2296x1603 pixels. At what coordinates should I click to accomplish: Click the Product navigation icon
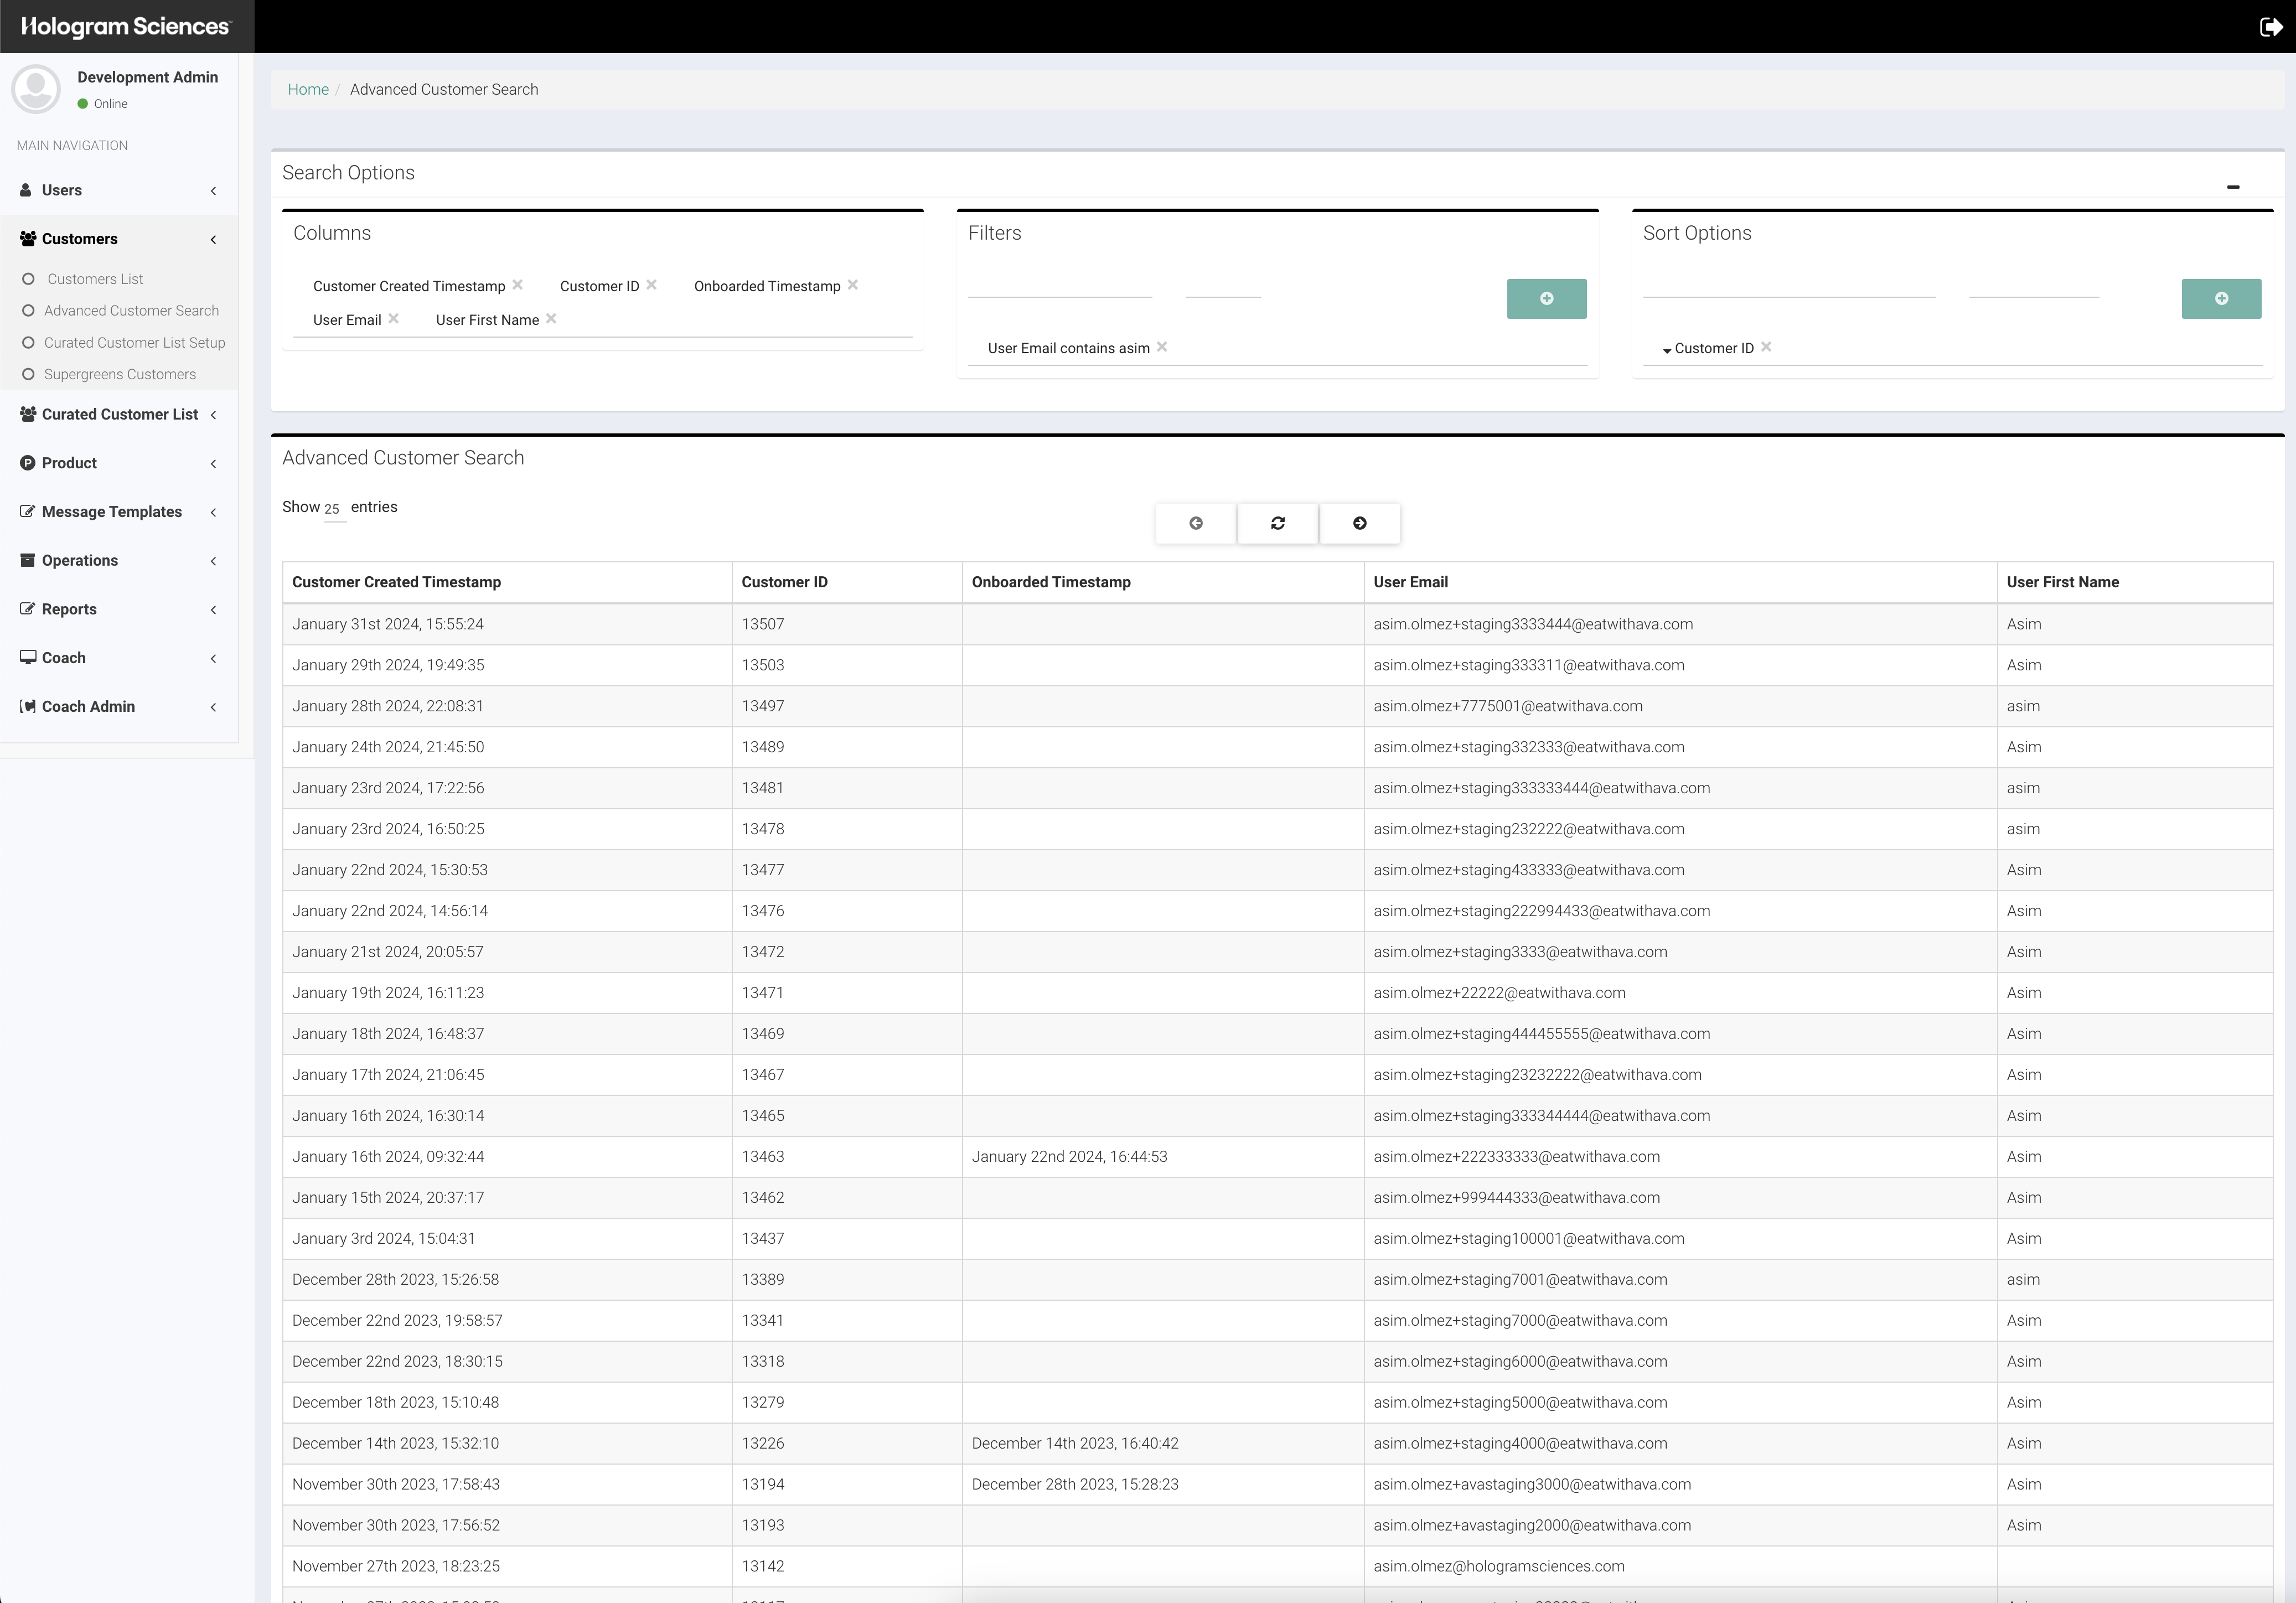point(26,462)
